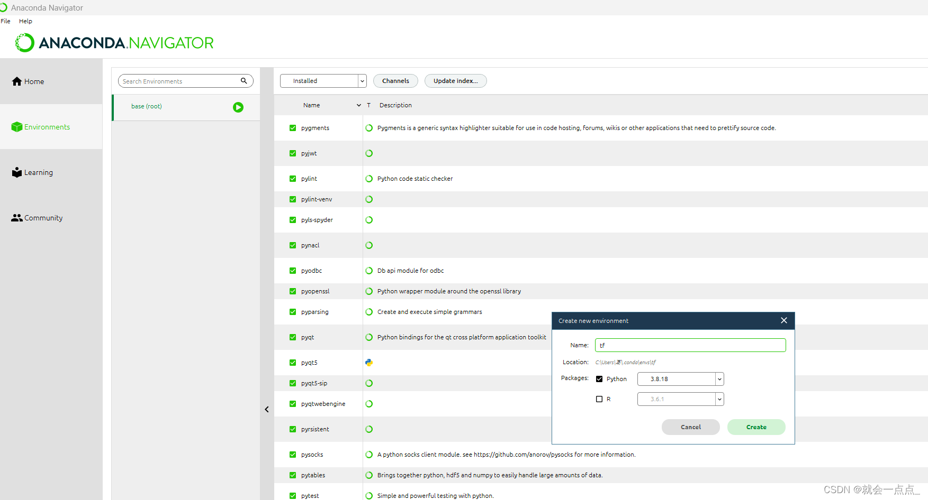
Task: Click the search magnifier in Search Environments
Action: (244, 81)
